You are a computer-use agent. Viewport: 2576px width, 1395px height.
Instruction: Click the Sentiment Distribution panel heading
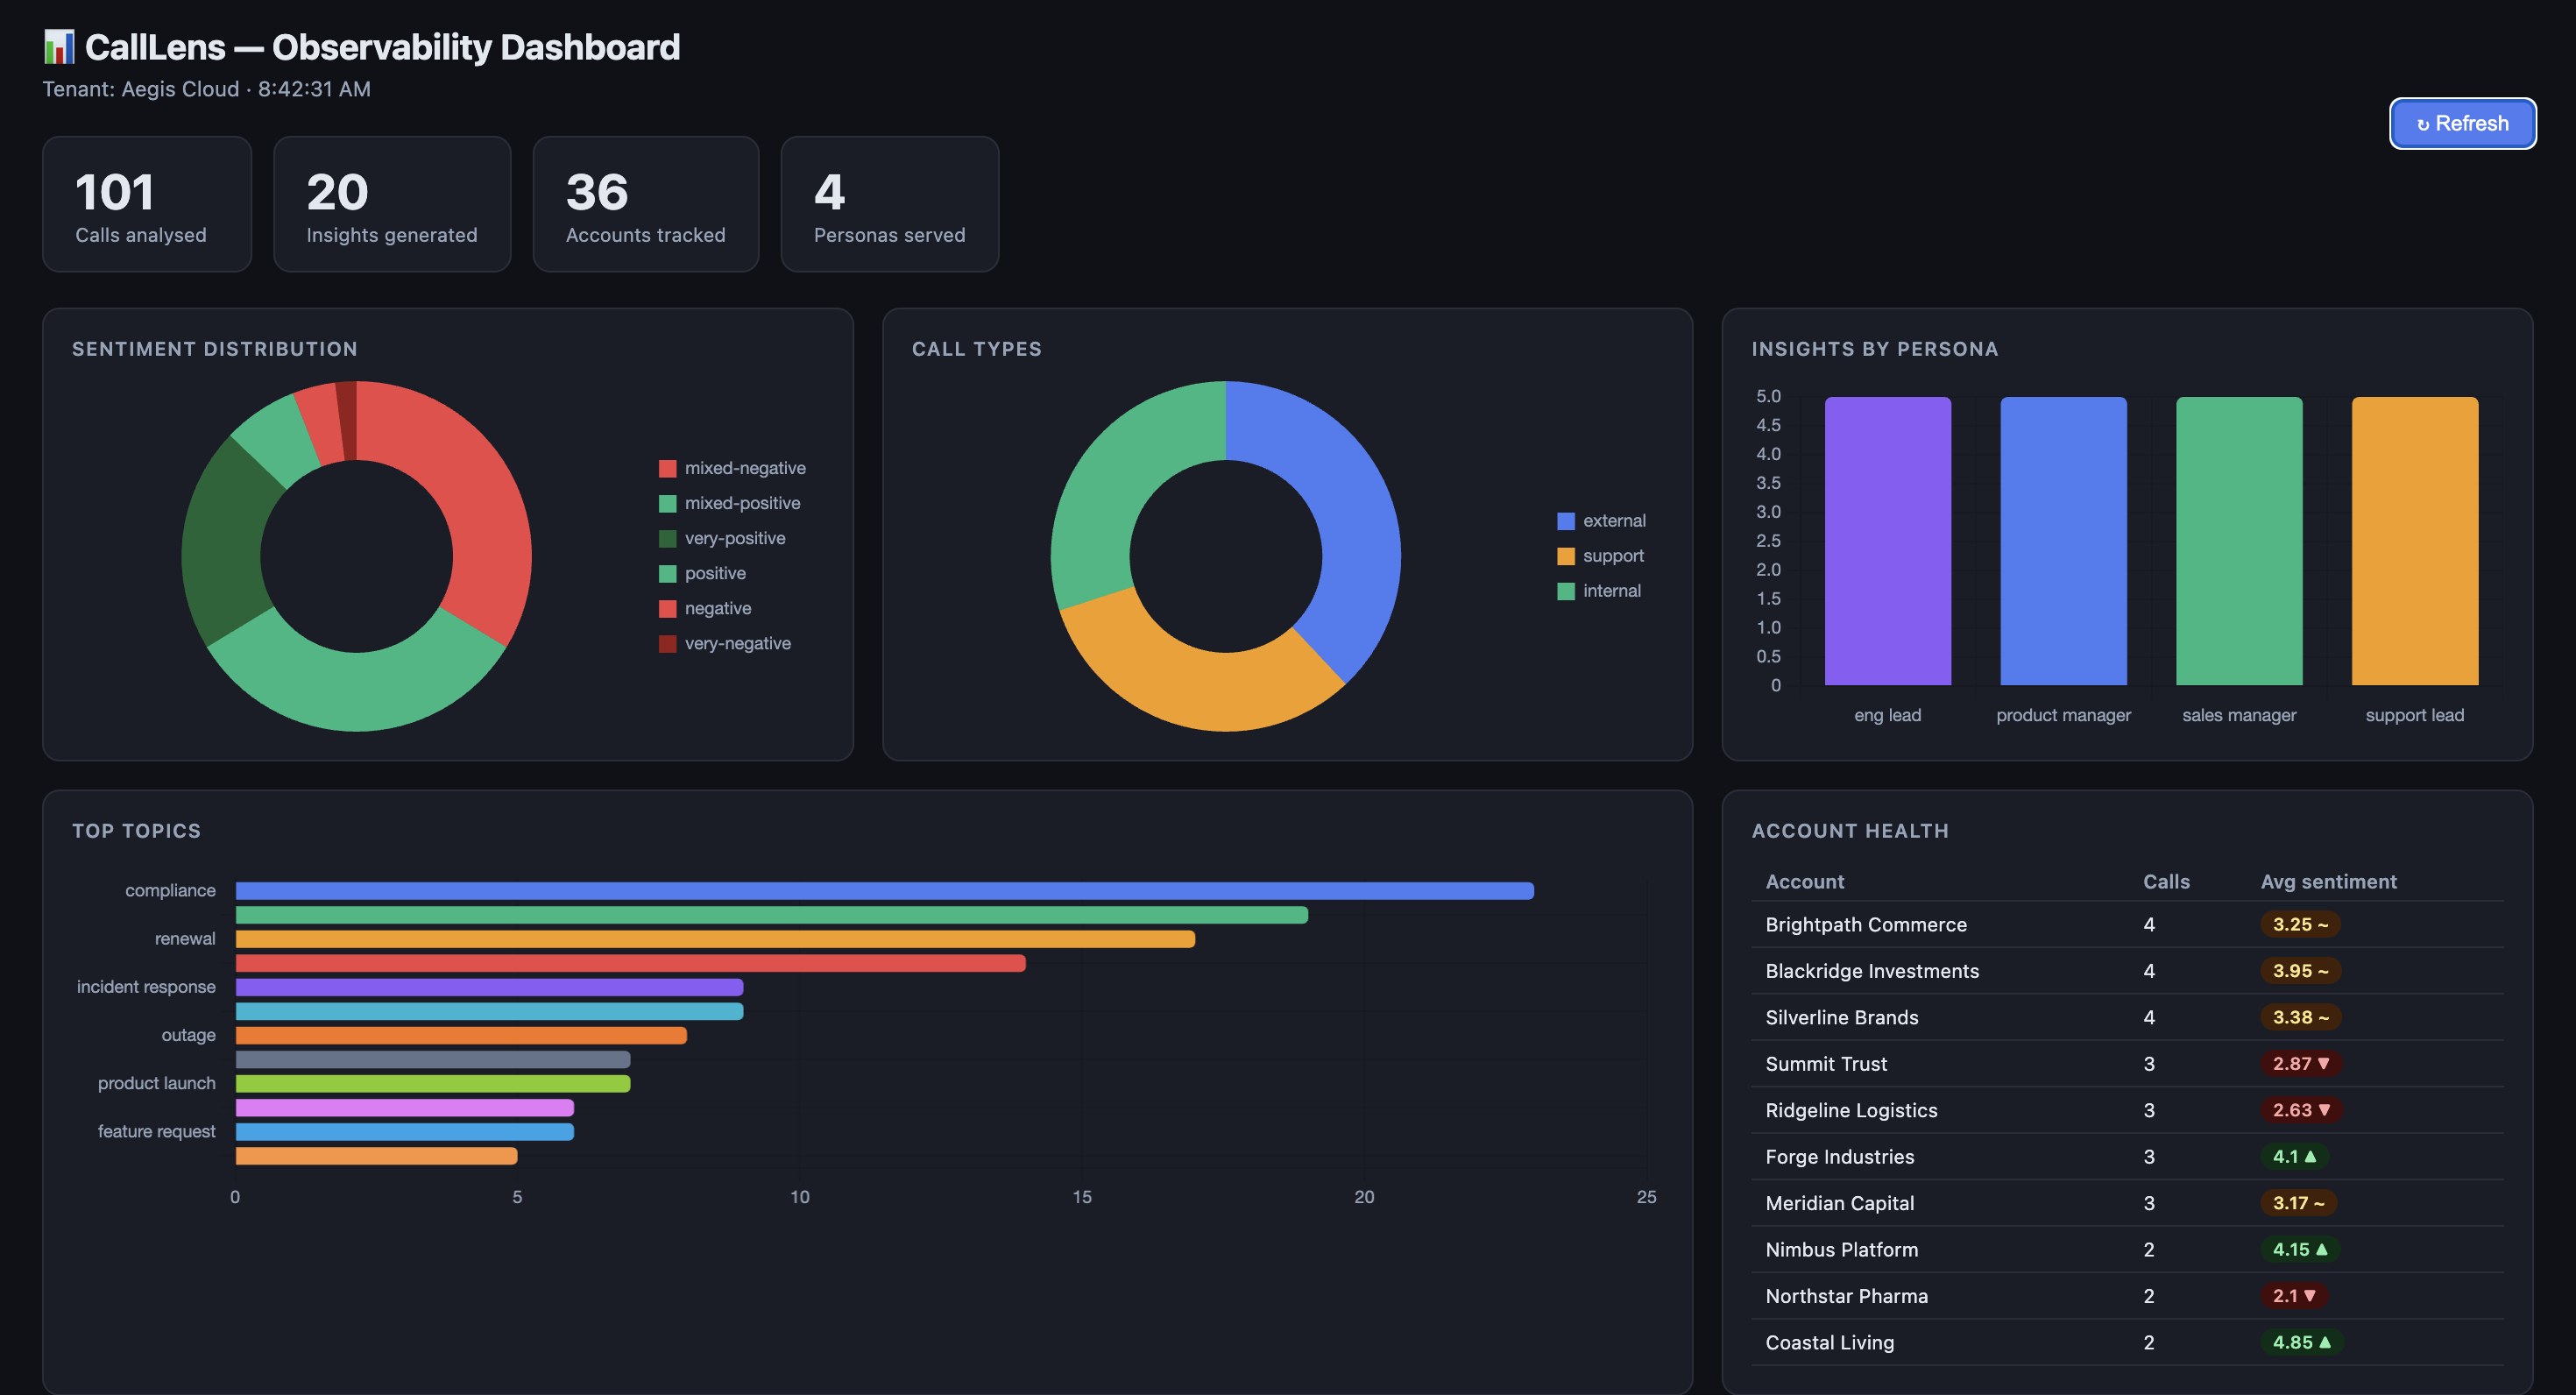(215, 349)
